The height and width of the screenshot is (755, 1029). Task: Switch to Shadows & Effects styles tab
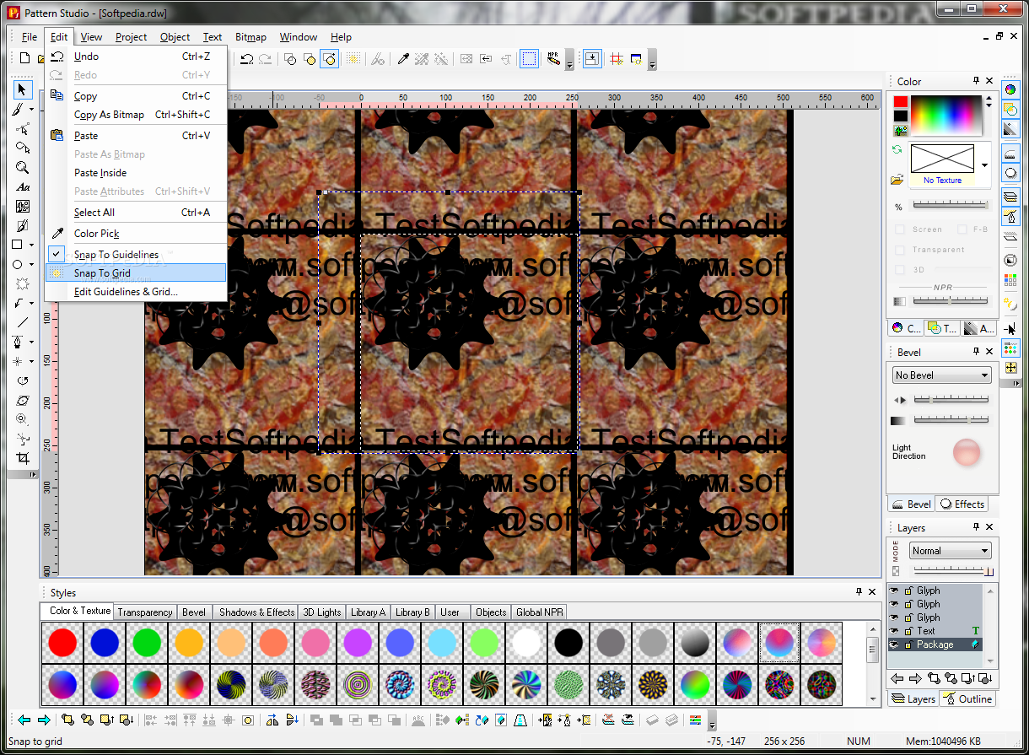point(256,612)
